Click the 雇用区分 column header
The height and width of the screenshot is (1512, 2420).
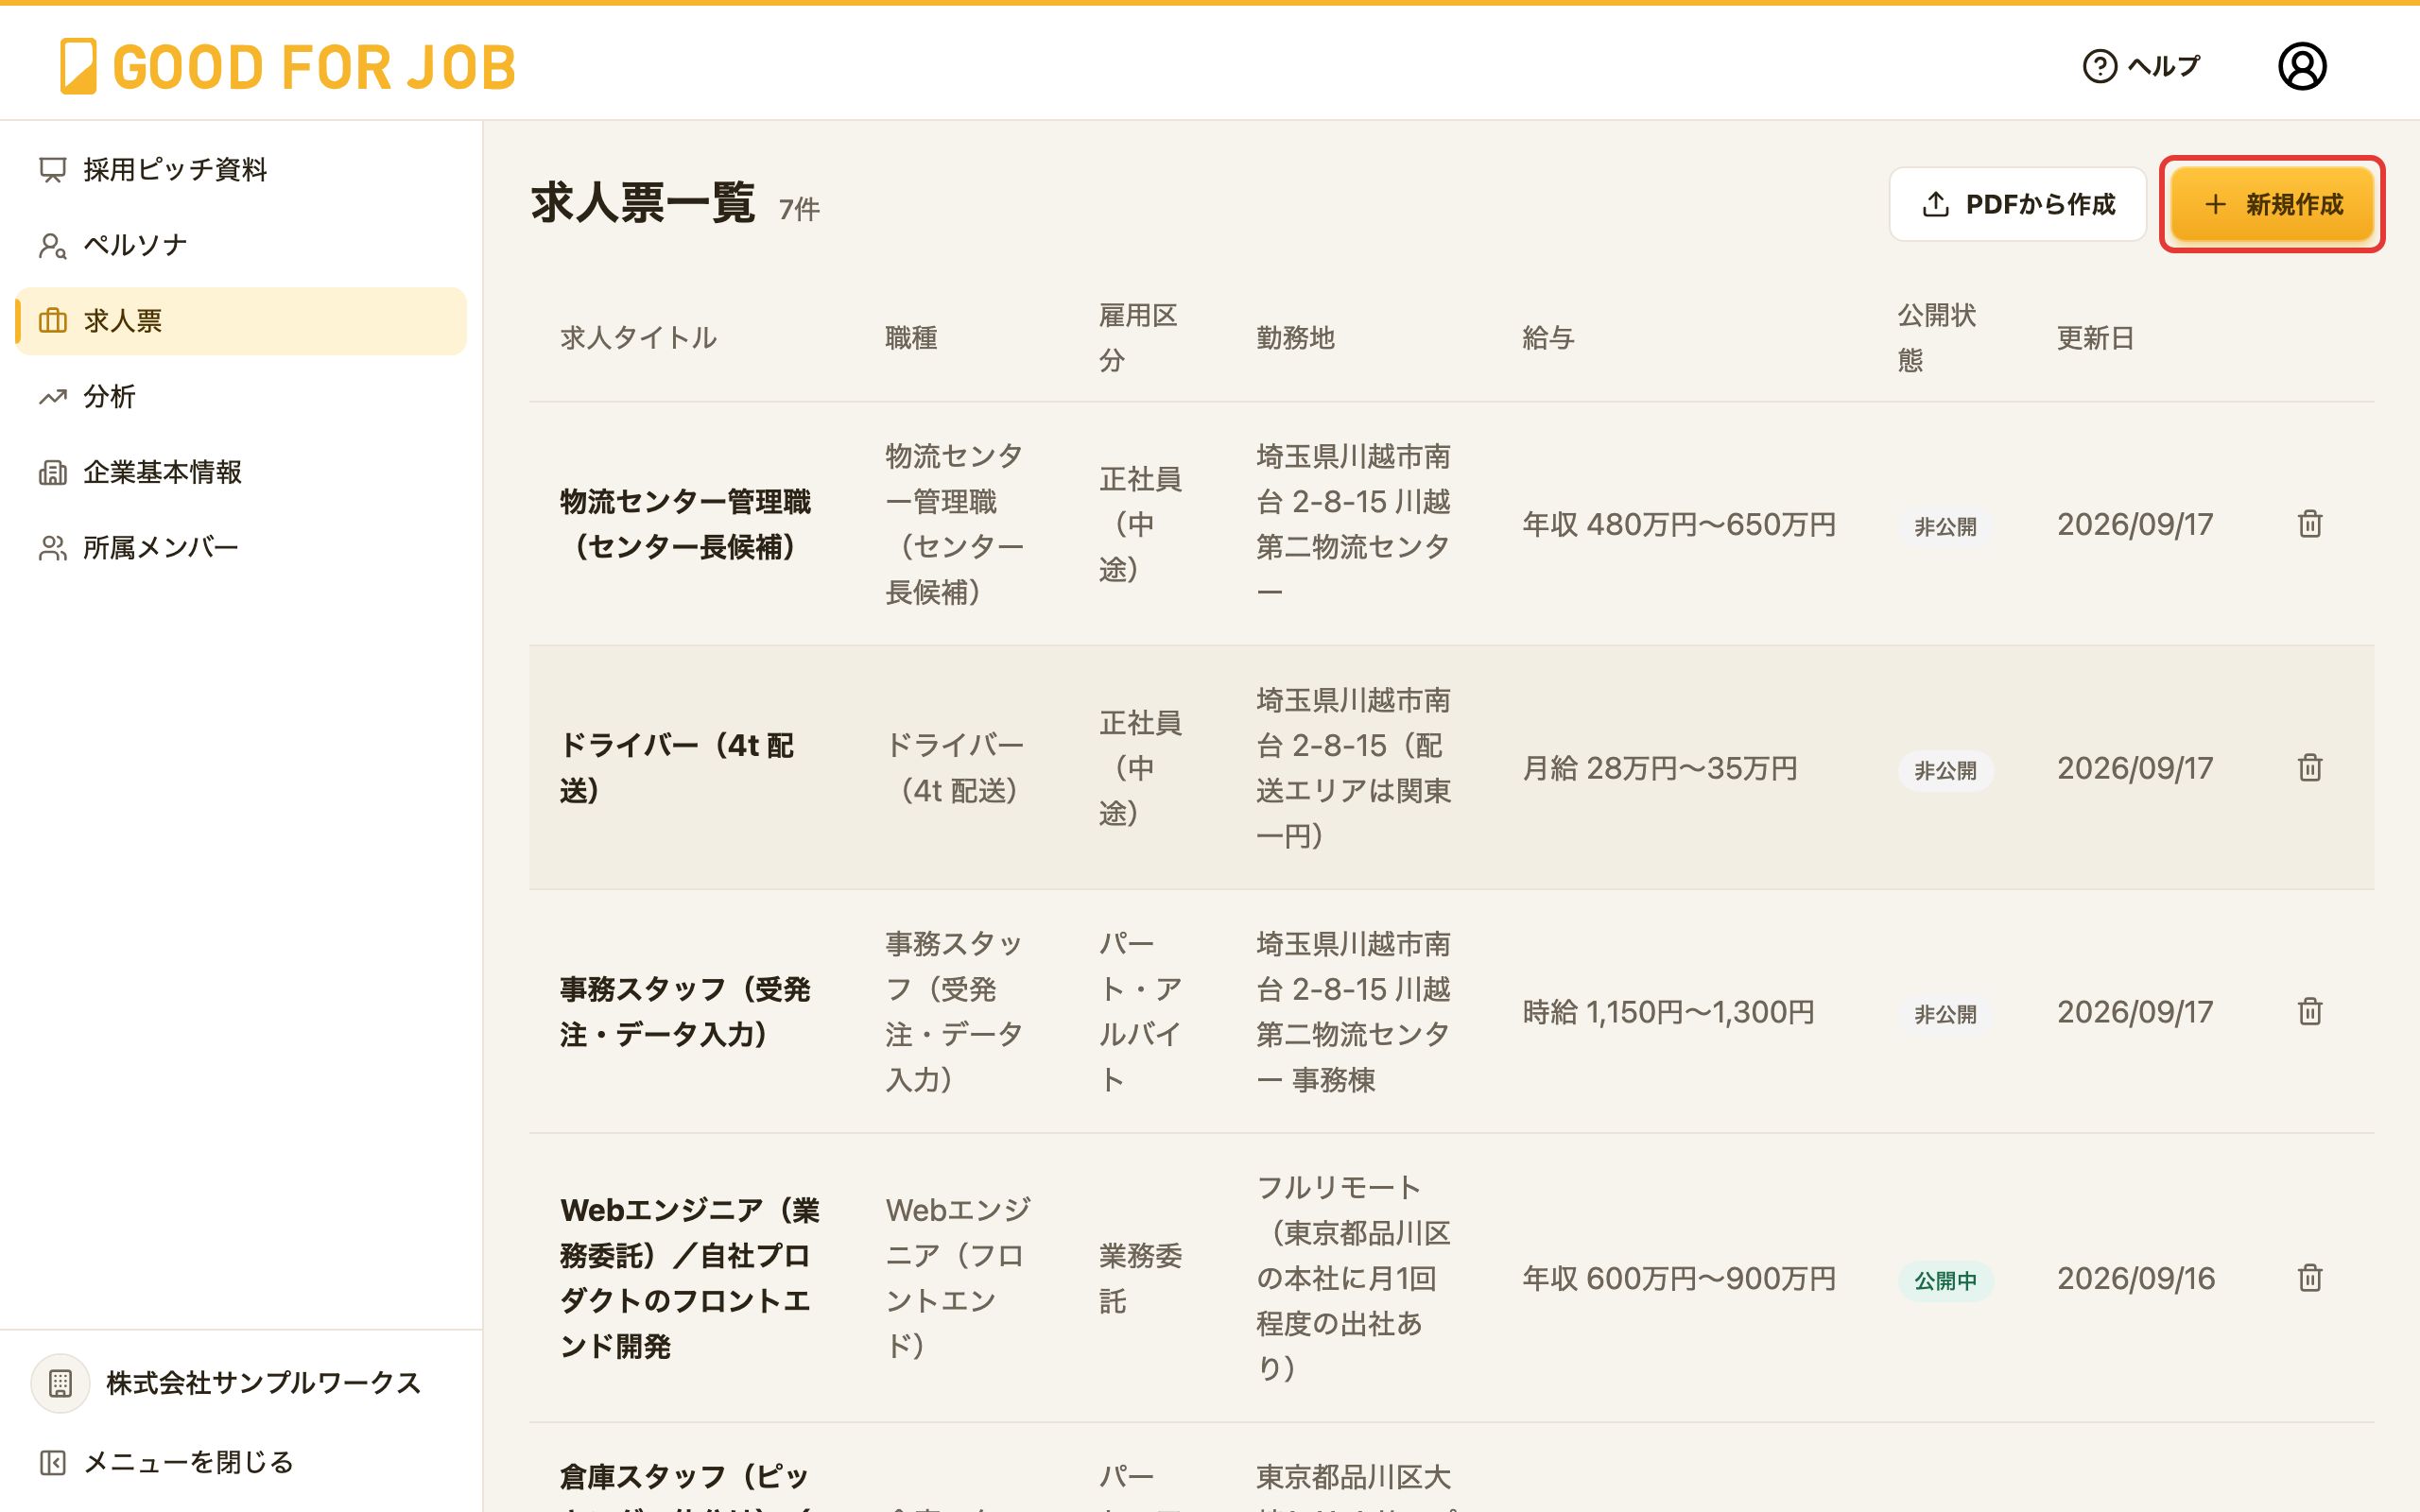pos(1138,338)
